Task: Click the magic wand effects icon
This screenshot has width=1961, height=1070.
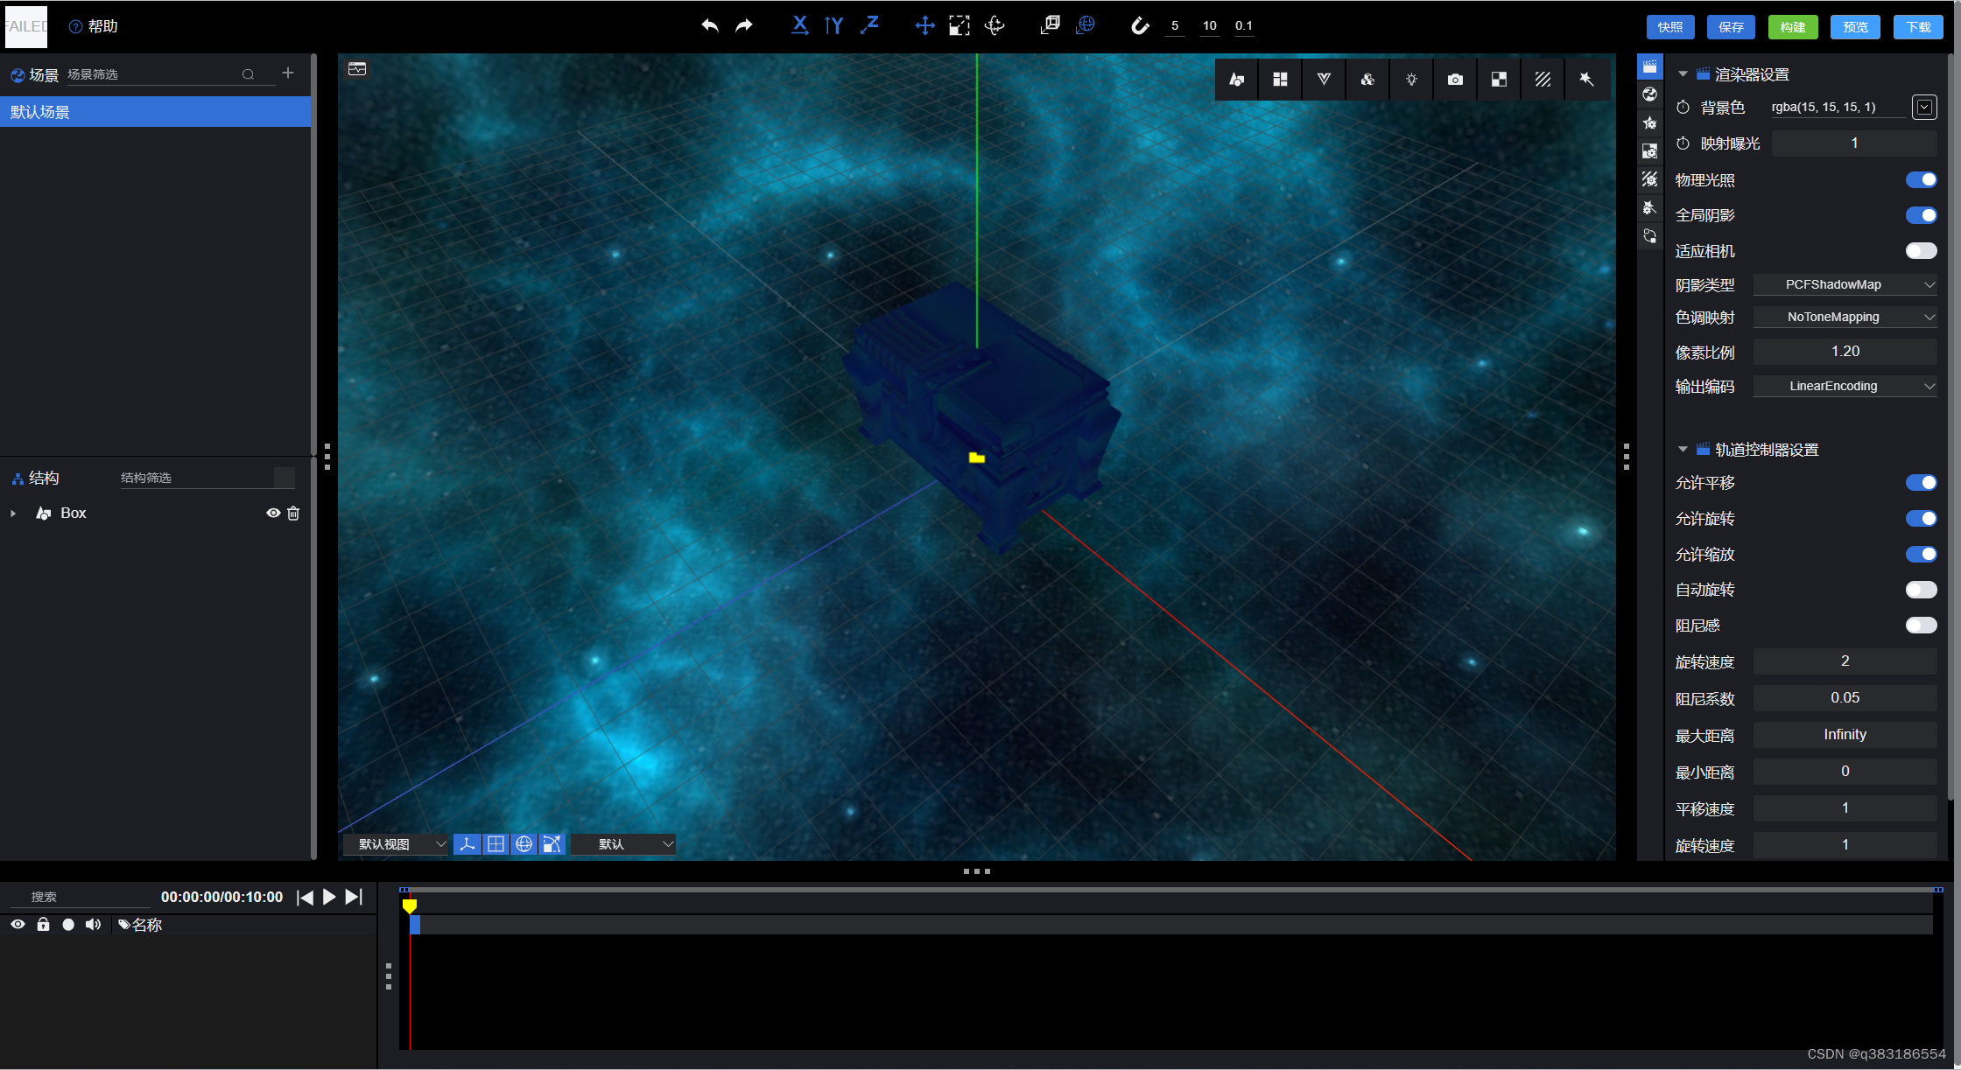Action: point(1586,80)
